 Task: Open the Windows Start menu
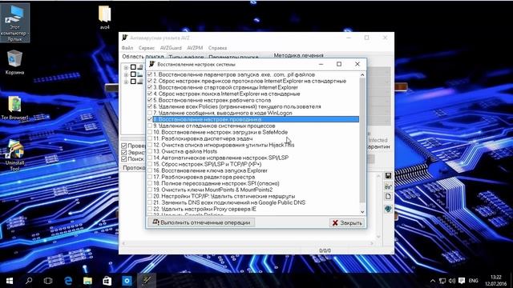tap(10, 281)
